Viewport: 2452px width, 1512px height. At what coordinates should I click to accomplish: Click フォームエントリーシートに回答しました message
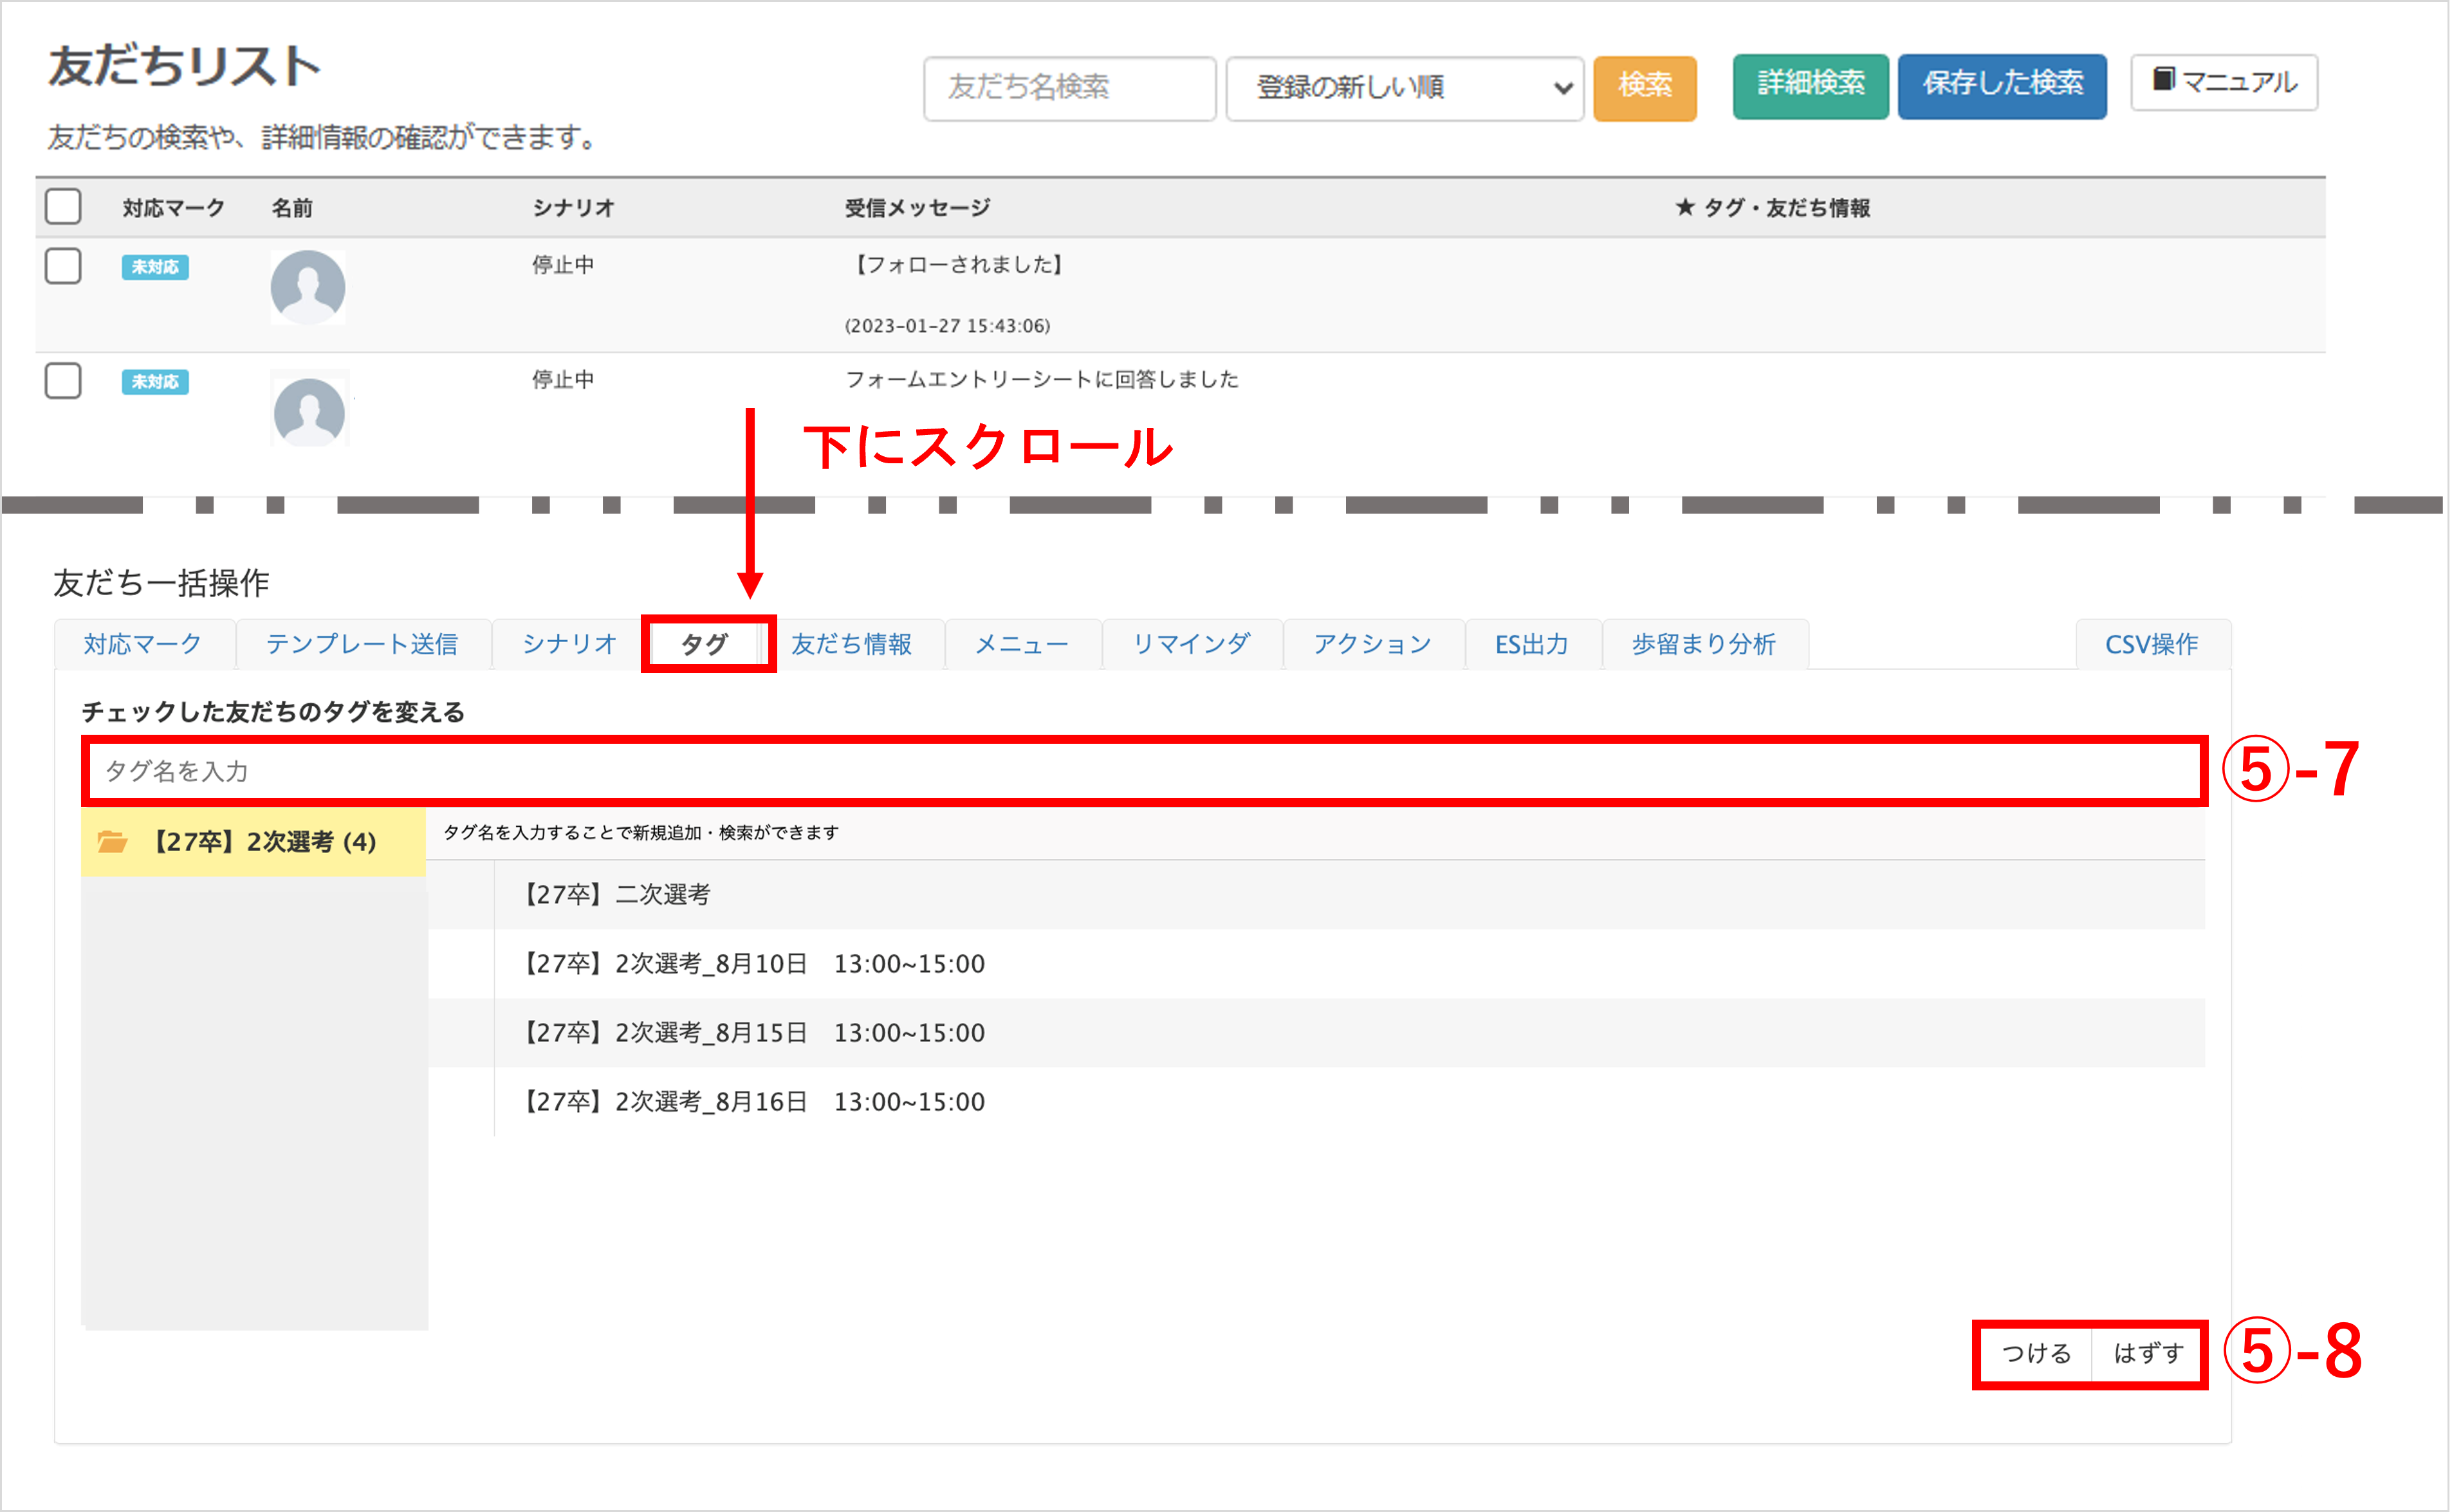(x=1042, y=379)
